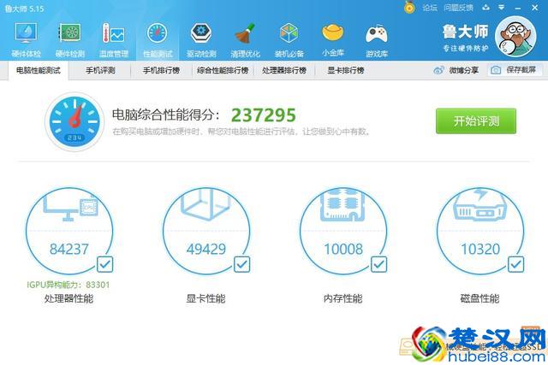Click the 鲁大师 avatar picture
Image resolution: width=548 pixels, height=365 pixels.
[x=515, y=36]
